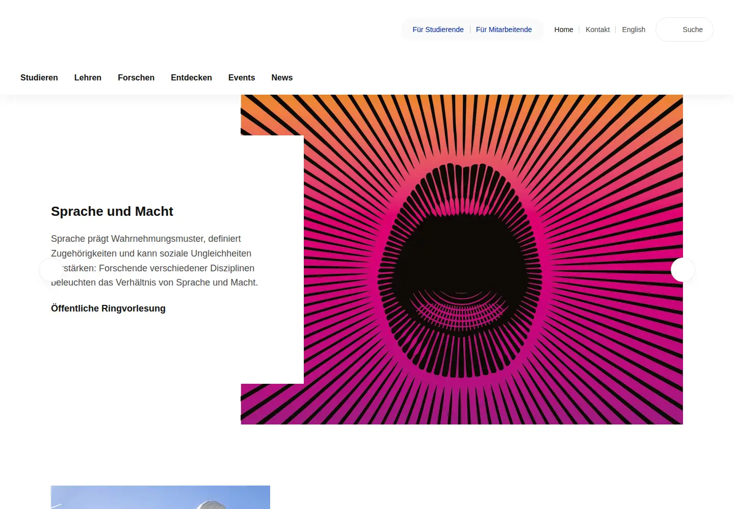Open the Lehren main menu

tap(88, 77)
